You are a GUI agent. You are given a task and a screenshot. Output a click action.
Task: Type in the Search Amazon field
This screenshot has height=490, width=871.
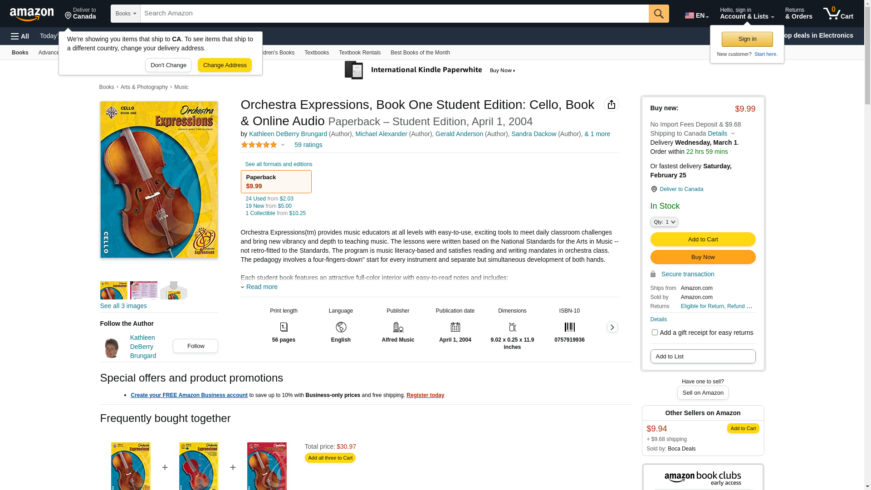point(394,14)
